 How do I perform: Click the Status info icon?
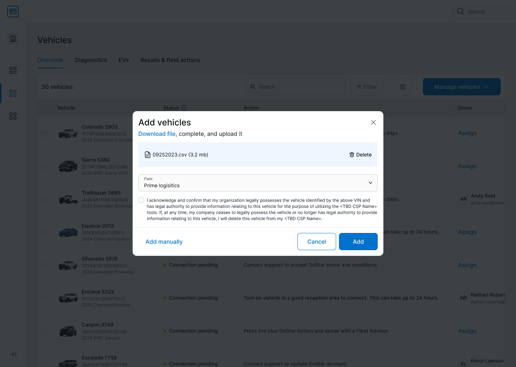click(x=183, y=108)
